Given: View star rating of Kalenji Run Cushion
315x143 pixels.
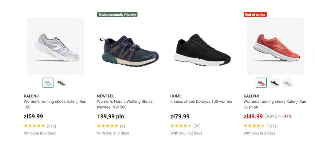Looking at the screenshot, I should (254, 126).
